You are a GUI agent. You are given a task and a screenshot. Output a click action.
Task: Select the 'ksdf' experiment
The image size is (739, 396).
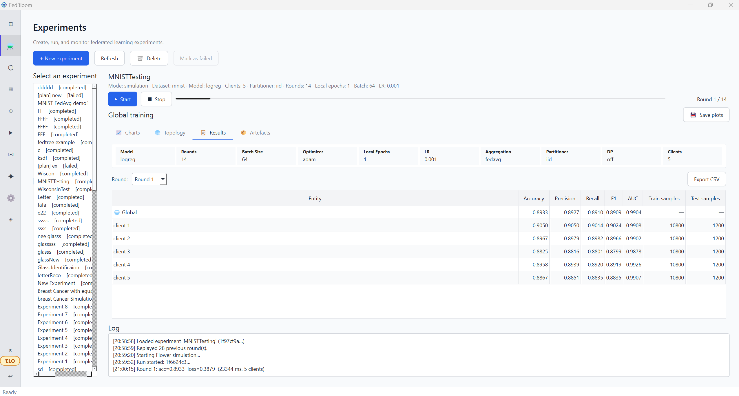tap(63, 158)
